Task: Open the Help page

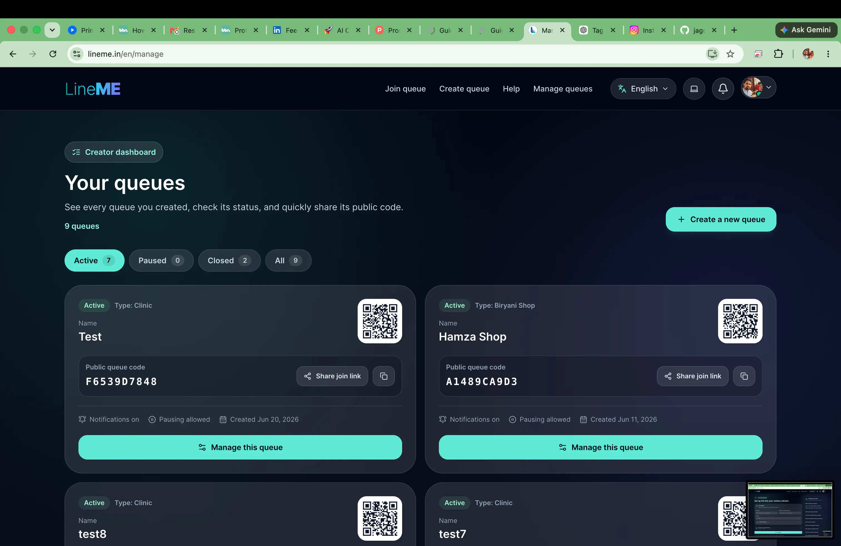Action: [x=511, y=89]
